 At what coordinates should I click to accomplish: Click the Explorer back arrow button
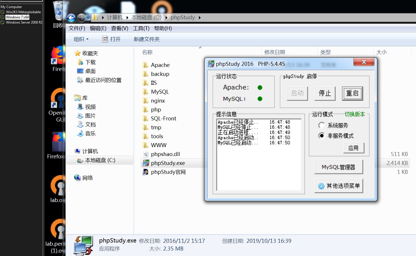[x=71, y=18]
